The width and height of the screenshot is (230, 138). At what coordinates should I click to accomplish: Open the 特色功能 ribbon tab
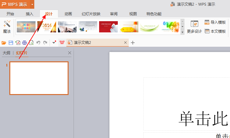[154, 14]
